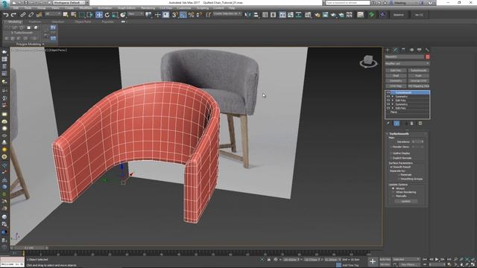This screenshot has height=268, width=477.
Task: Activate the Unlink Selection tool
Action: (x=31, y=15)
